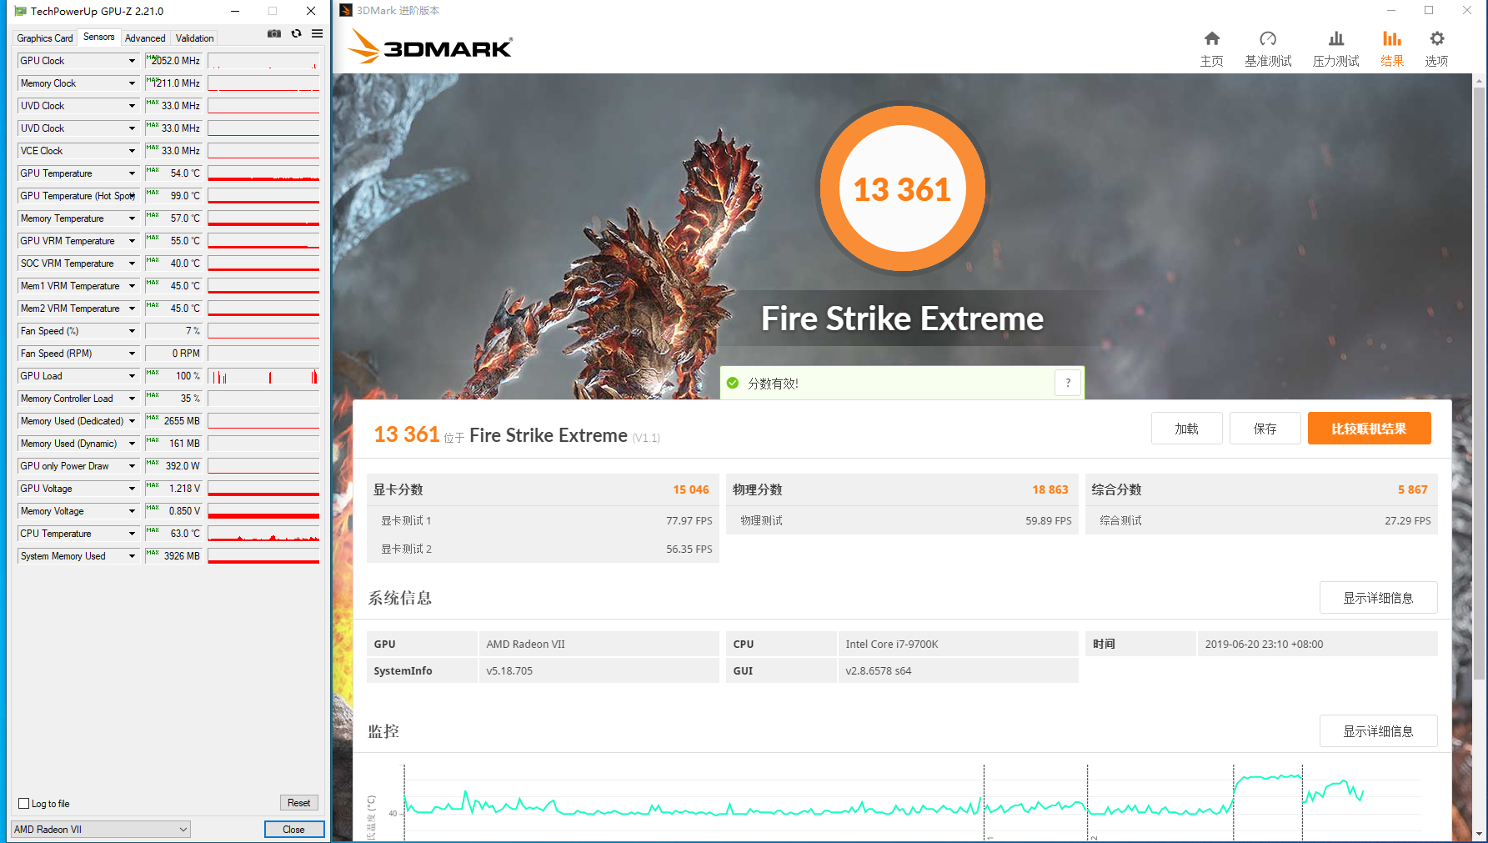1488x843 pixels.
Task: Open the AMD Radeon VII device selector
Action: (101, 829)
